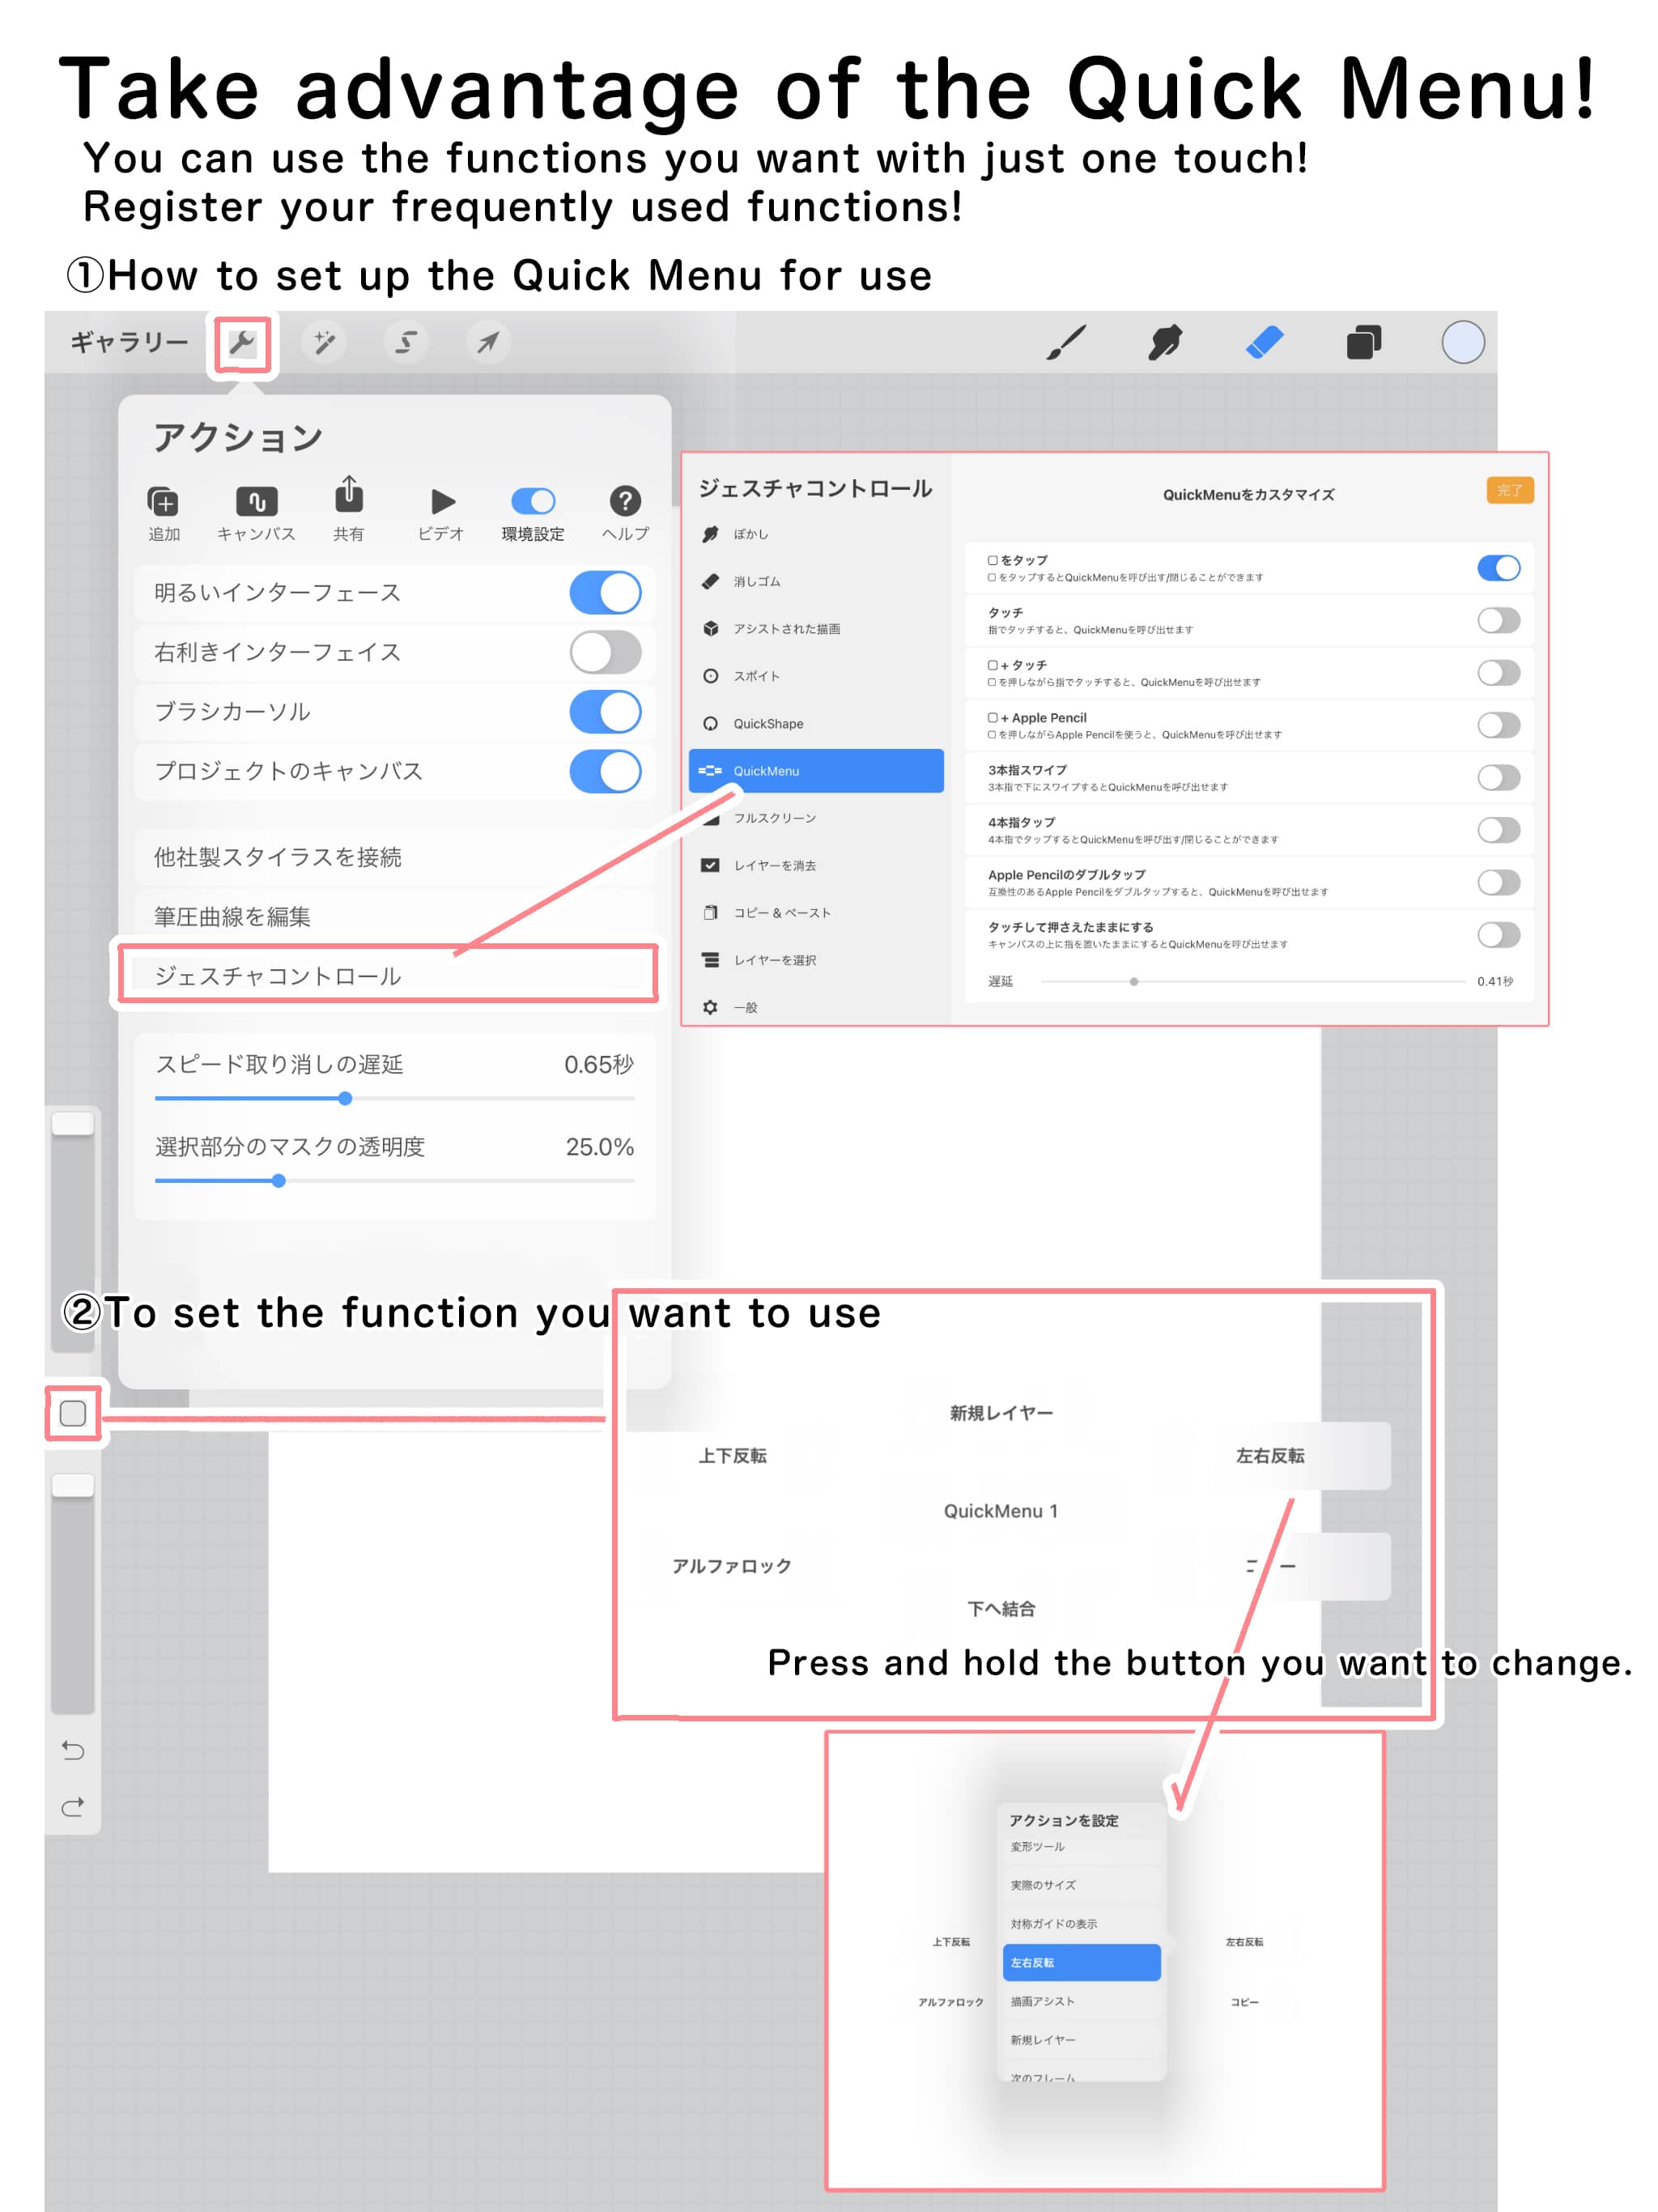Screen dimensions: 1658x2212
Task: Tap large 左右反転 flip horizontal button
Action: pos(1270,1456)
